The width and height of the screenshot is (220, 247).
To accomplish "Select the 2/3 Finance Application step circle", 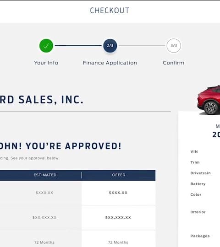I will 110,46.
